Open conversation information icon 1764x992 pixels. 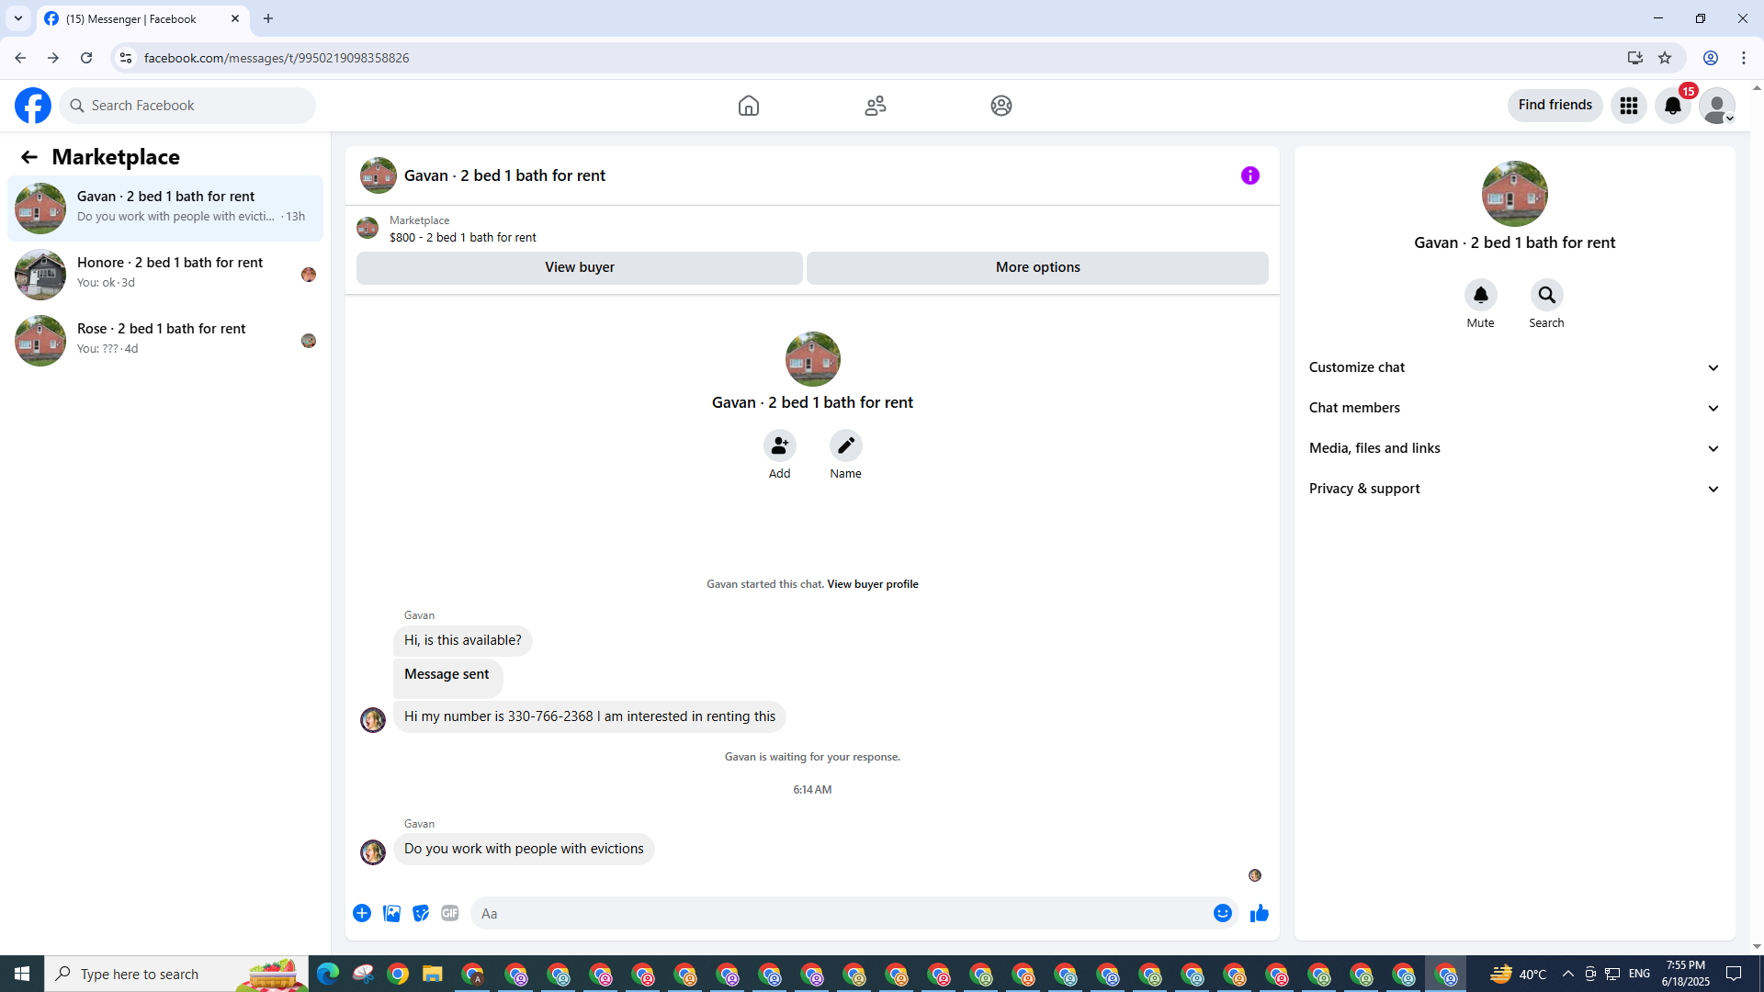coord(1250,175)
